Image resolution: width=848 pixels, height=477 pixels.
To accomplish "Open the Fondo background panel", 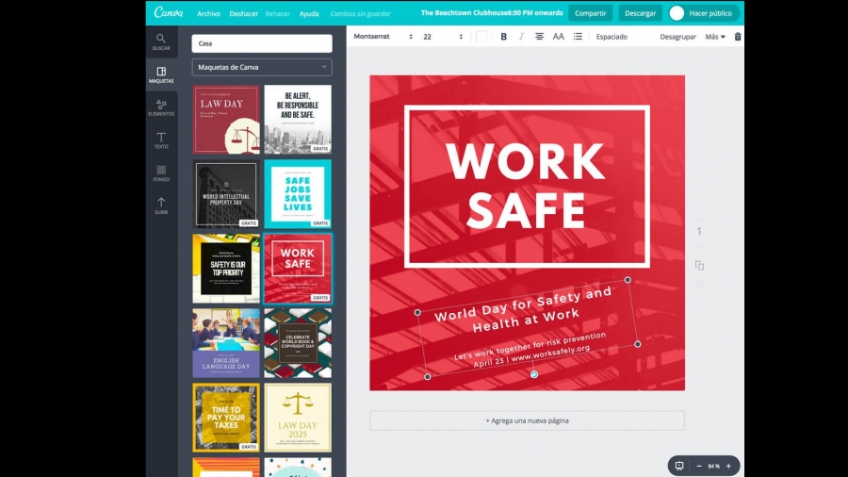I will [161, 173].
